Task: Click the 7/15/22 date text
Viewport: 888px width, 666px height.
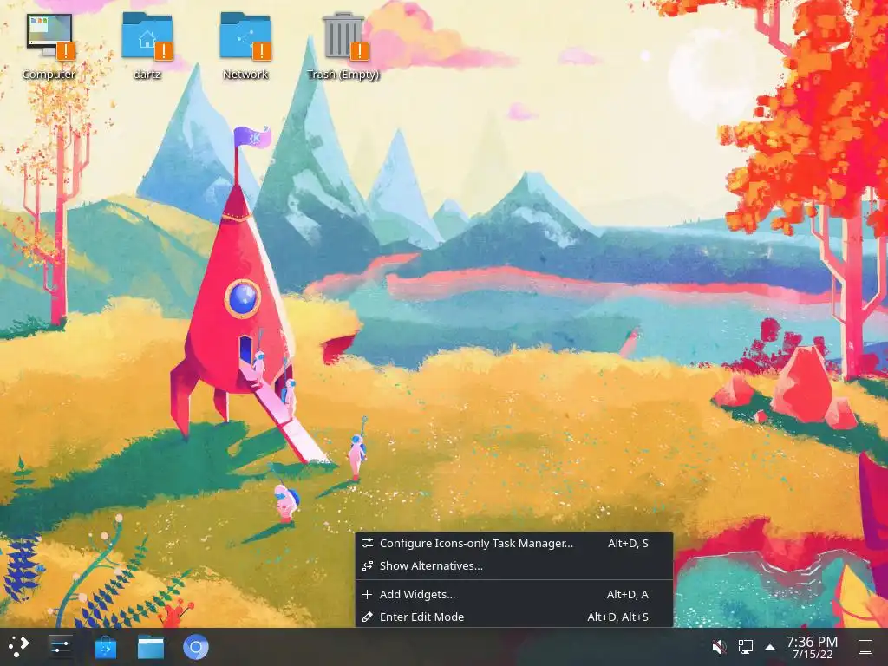Action: [812, 655]
